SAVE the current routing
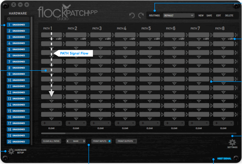Viewport: 242px width, 164px height. [209, 16]
